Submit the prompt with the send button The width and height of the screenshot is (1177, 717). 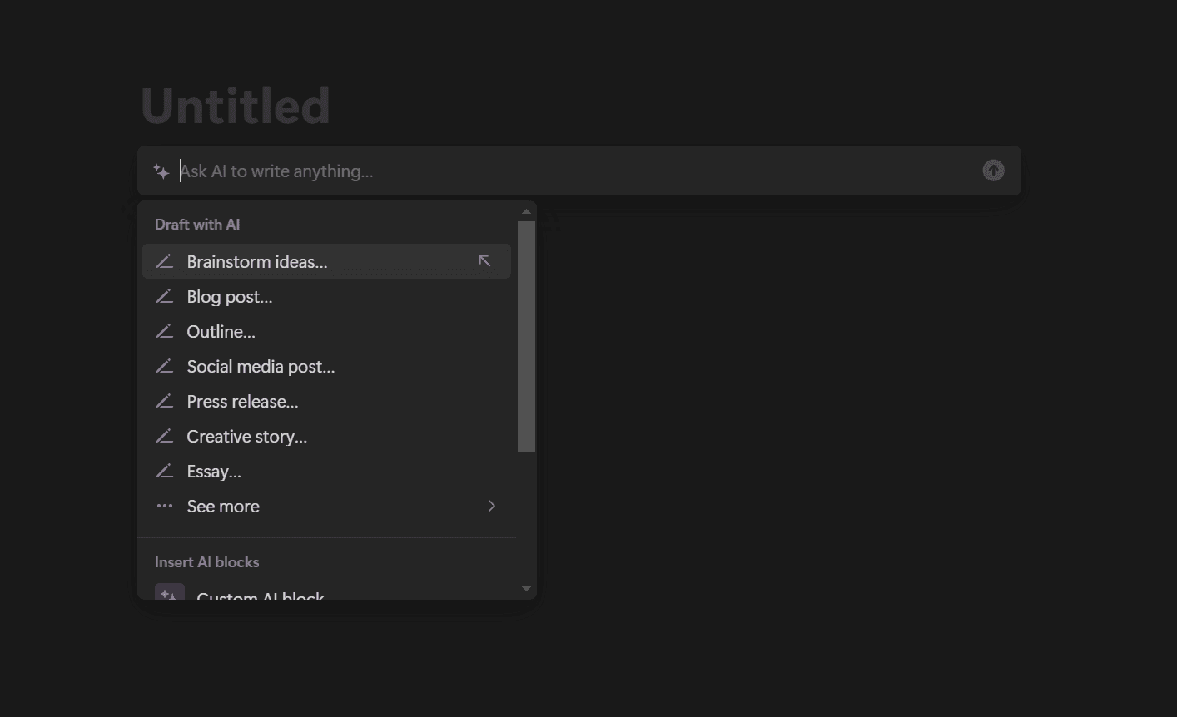pyautogui.click(x=992, y=171)
